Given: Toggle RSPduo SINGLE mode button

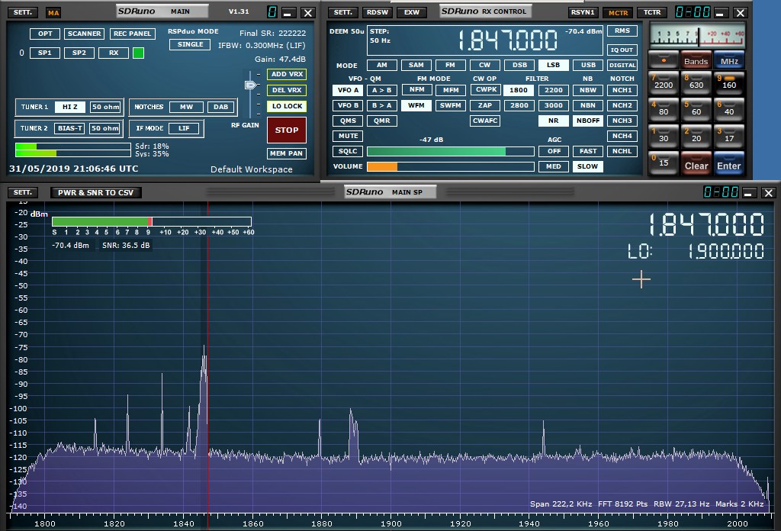Looking at the screenshot, I should (190, 44).
